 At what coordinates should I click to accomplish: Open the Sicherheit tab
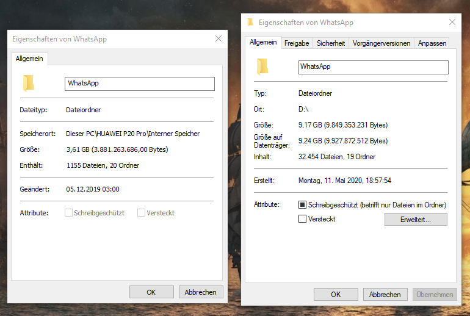[331, 43]
